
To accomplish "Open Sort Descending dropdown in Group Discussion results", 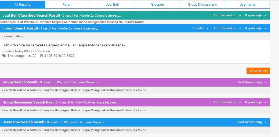I will (x=227, y=102).
